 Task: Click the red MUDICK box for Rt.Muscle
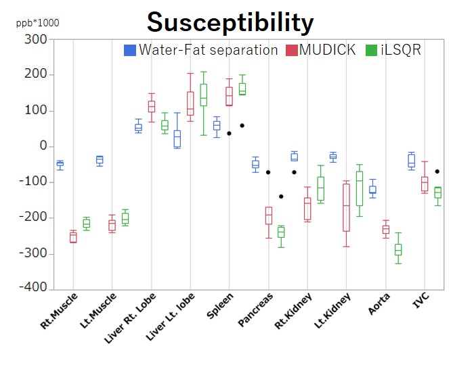pos(73,237)
